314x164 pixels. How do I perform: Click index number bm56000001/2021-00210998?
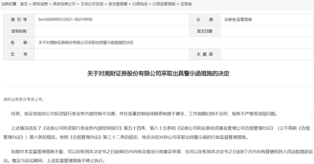(65, 20)
